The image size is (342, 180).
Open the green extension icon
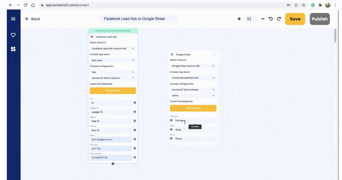click(313, 5)
